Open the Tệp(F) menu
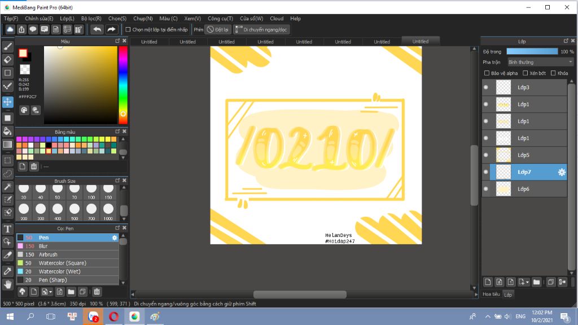Screen dimensions: 578x325 [x=11, y=19]
